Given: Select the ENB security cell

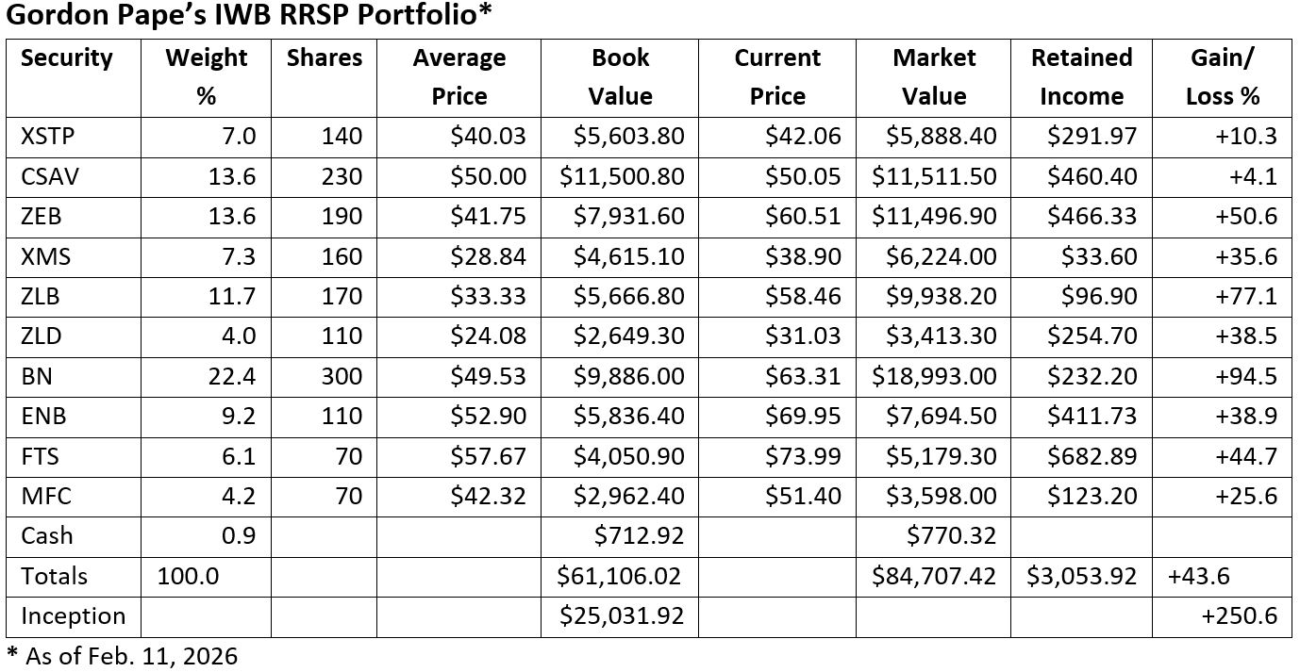Looking at the screenshot, I should click(x=43, y=417).
